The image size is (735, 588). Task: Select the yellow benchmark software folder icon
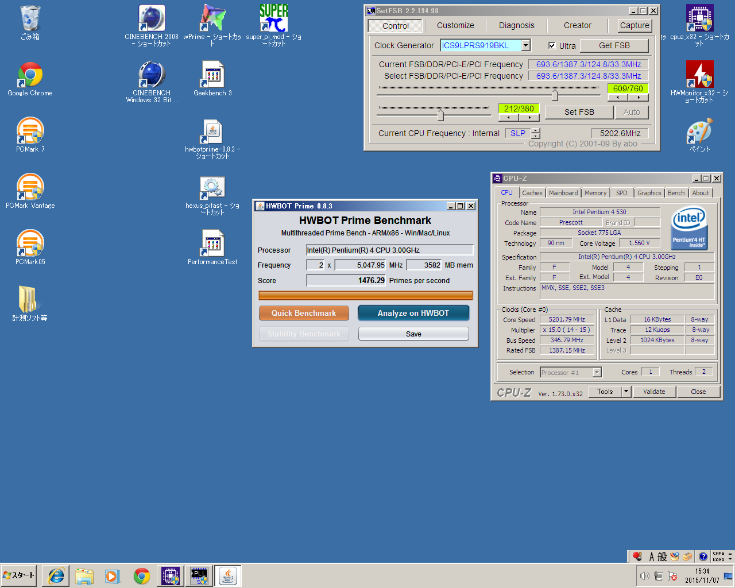[30, 304]
